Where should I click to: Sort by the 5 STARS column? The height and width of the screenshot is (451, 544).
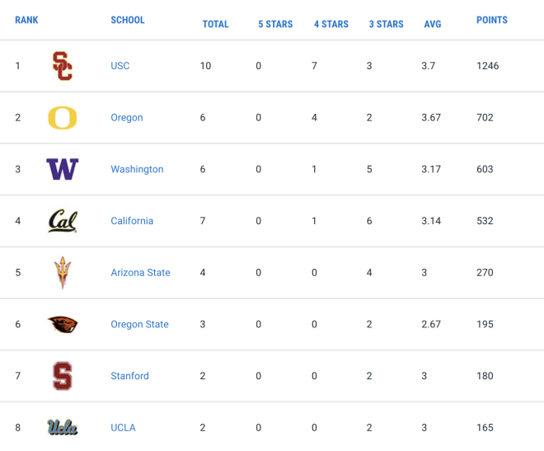point(275,24)
